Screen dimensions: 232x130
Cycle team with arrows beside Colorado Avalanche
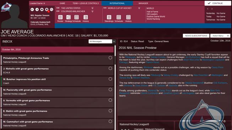(58, 11)
